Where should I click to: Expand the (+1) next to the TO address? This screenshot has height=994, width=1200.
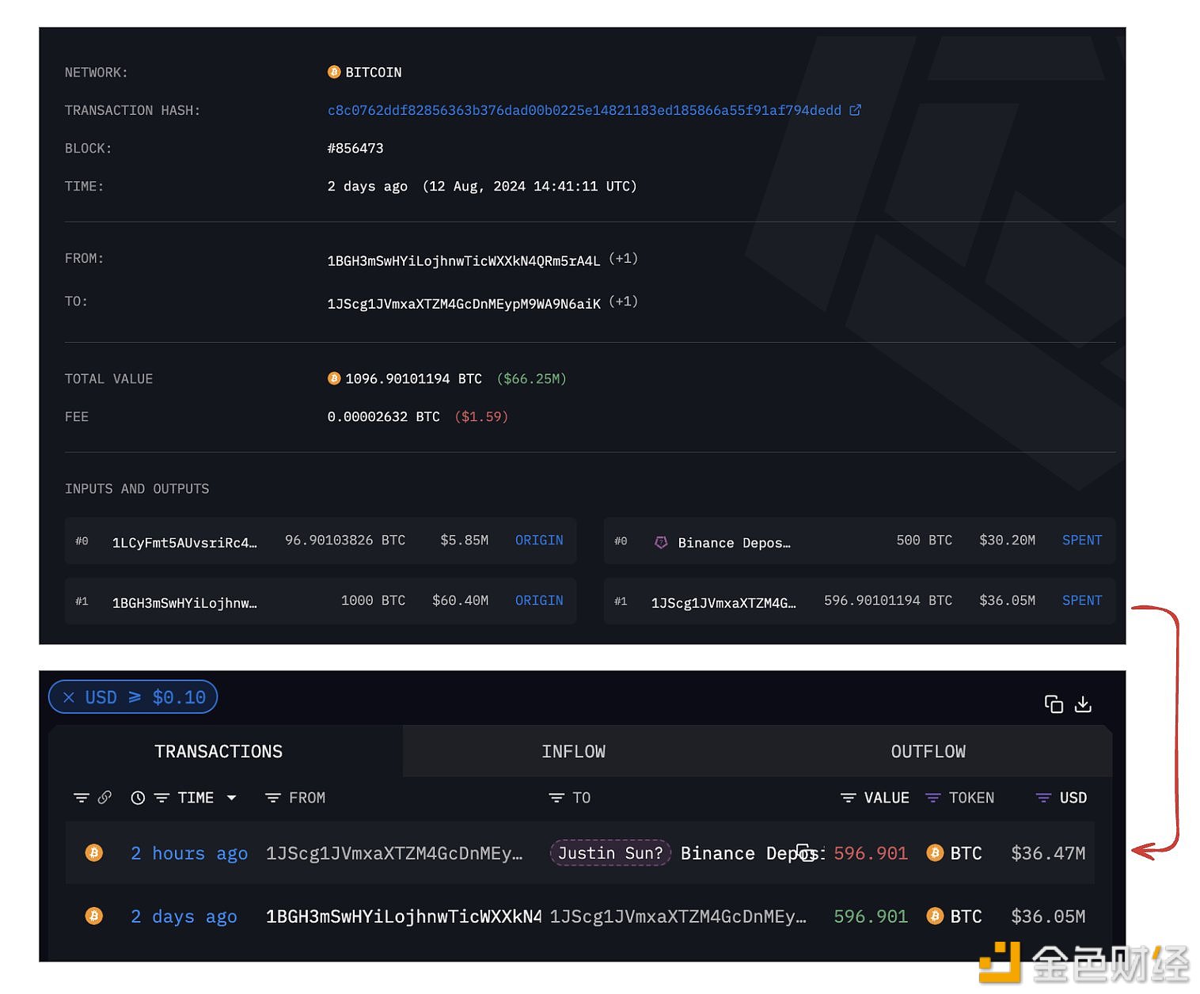[x=623, y=302]
